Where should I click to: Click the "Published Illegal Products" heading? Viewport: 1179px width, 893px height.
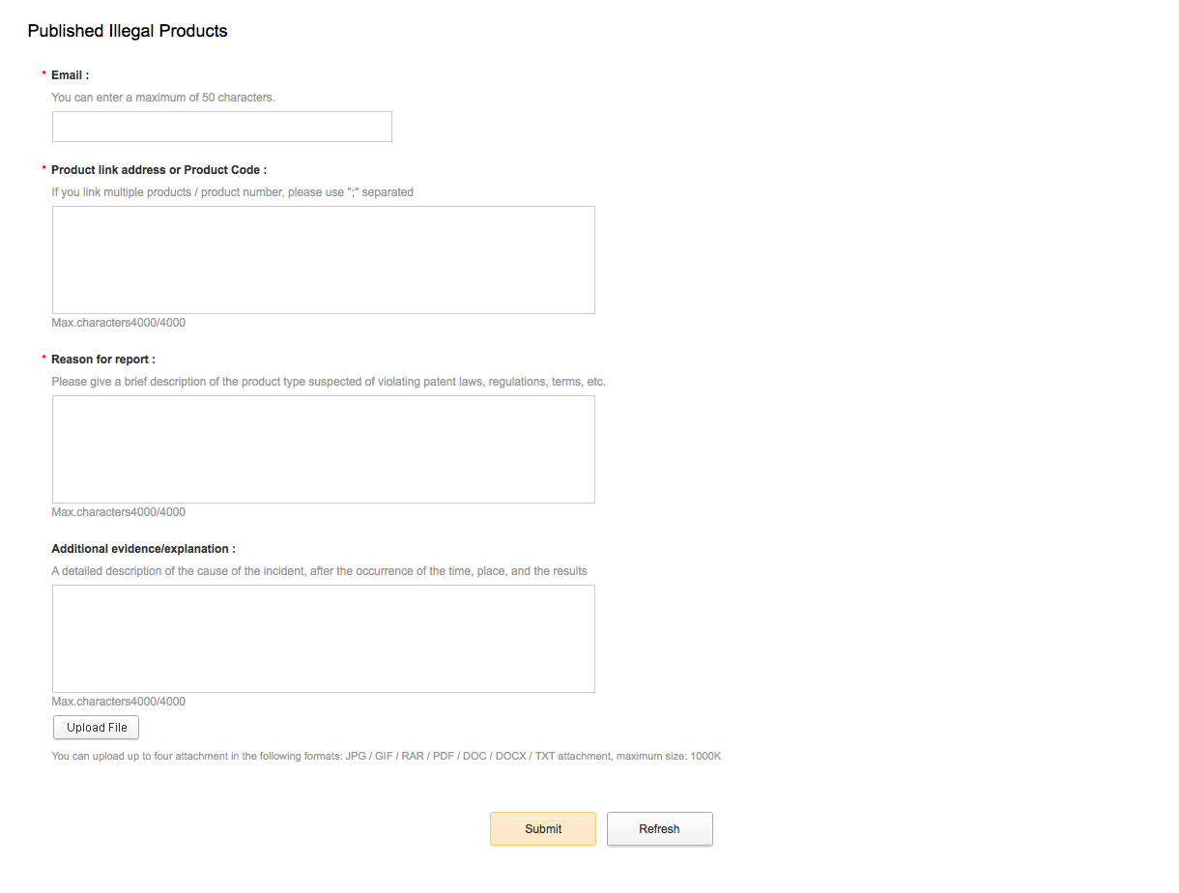[128, 31]
